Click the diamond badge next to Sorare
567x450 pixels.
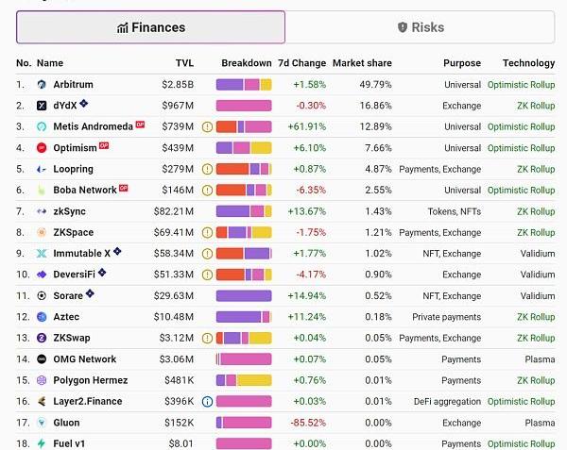coord(90,293)
